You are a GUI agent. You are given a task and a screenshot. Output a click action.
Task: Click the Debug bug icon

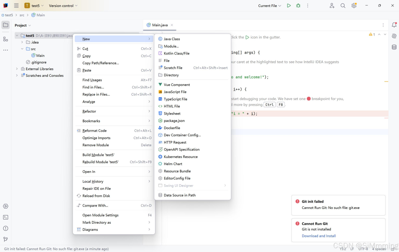click(298, 6)
